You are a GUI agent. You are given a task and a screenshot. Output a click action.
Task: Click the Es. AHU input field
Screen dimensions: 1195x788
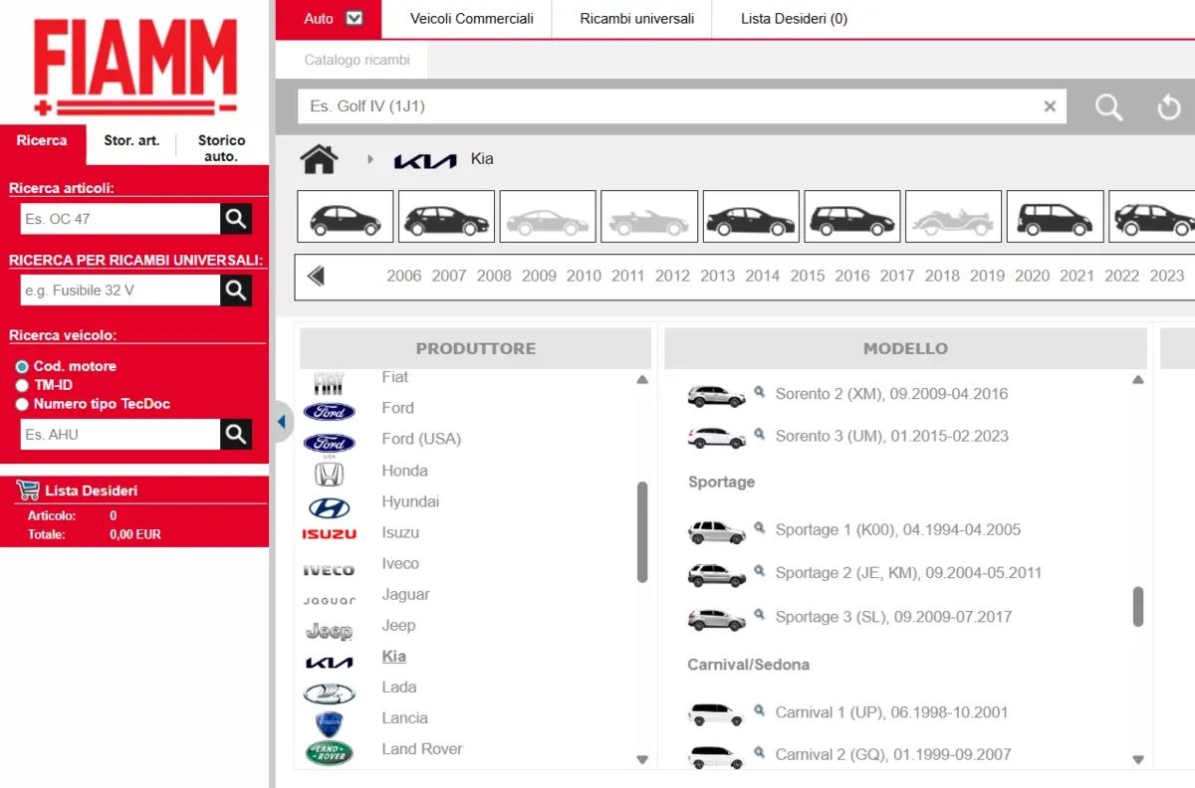pyautogui.click(x=119, y=434)
